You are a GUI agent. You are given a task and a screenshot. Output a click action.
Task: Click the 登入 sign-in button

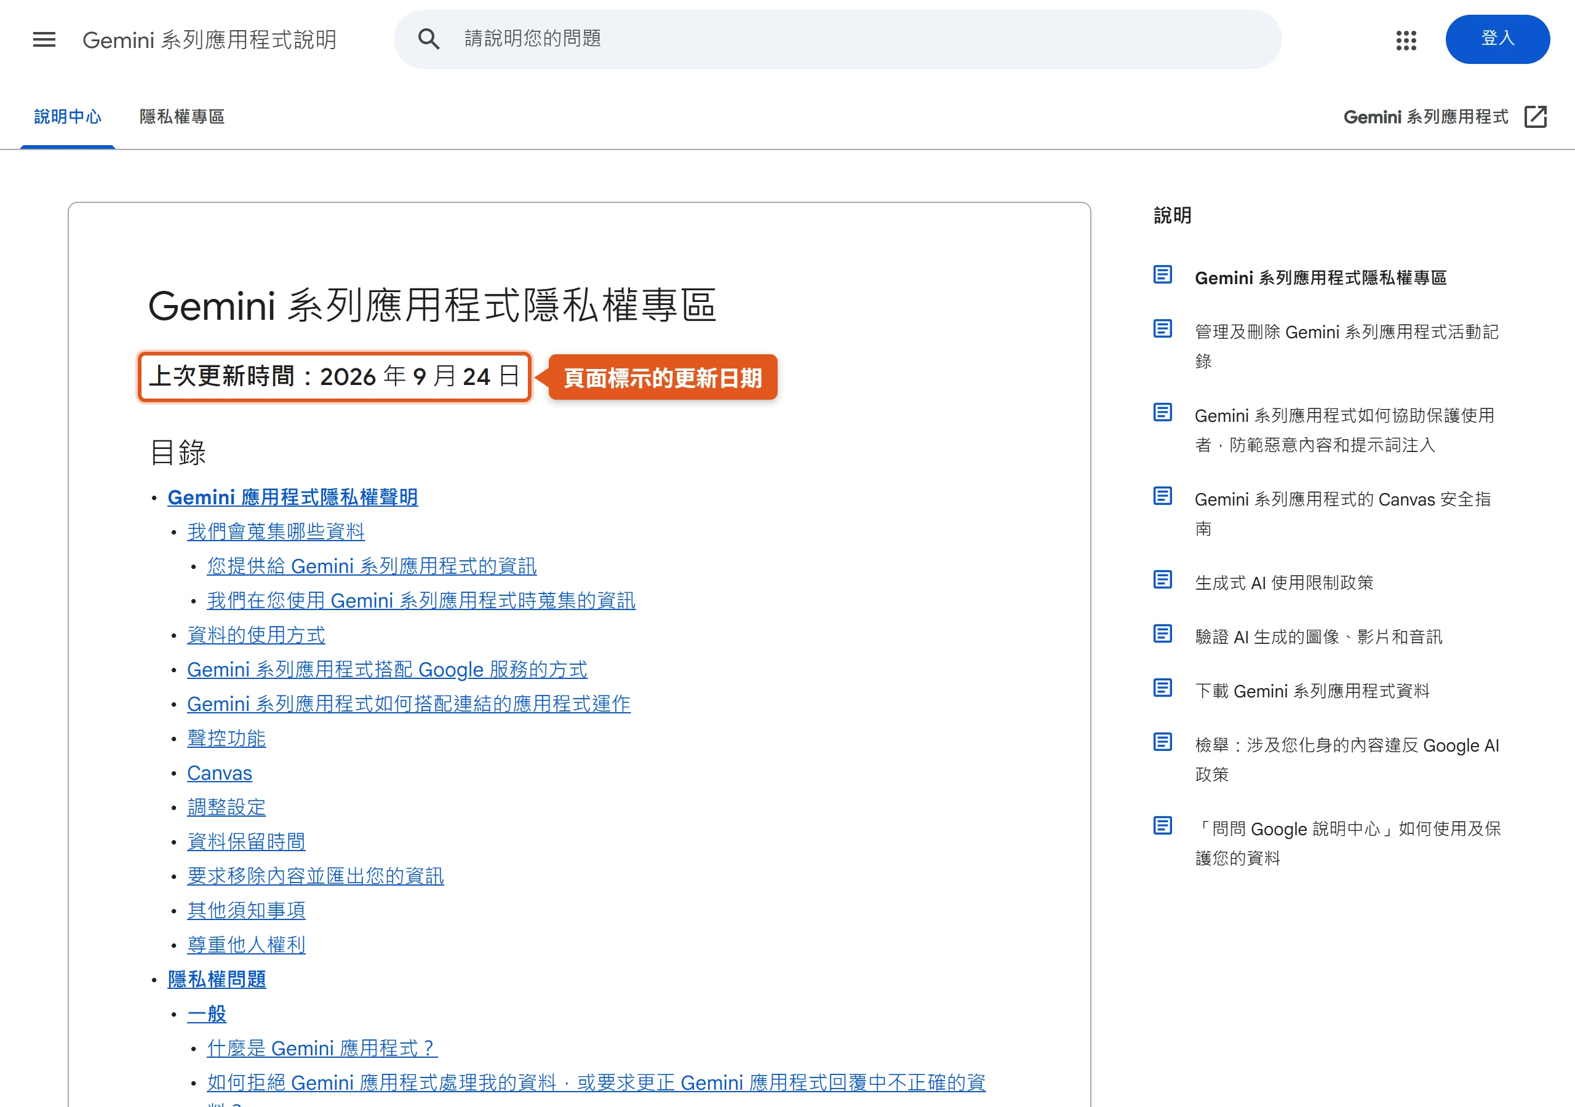pyautogui.click(x=1497, y=39)
